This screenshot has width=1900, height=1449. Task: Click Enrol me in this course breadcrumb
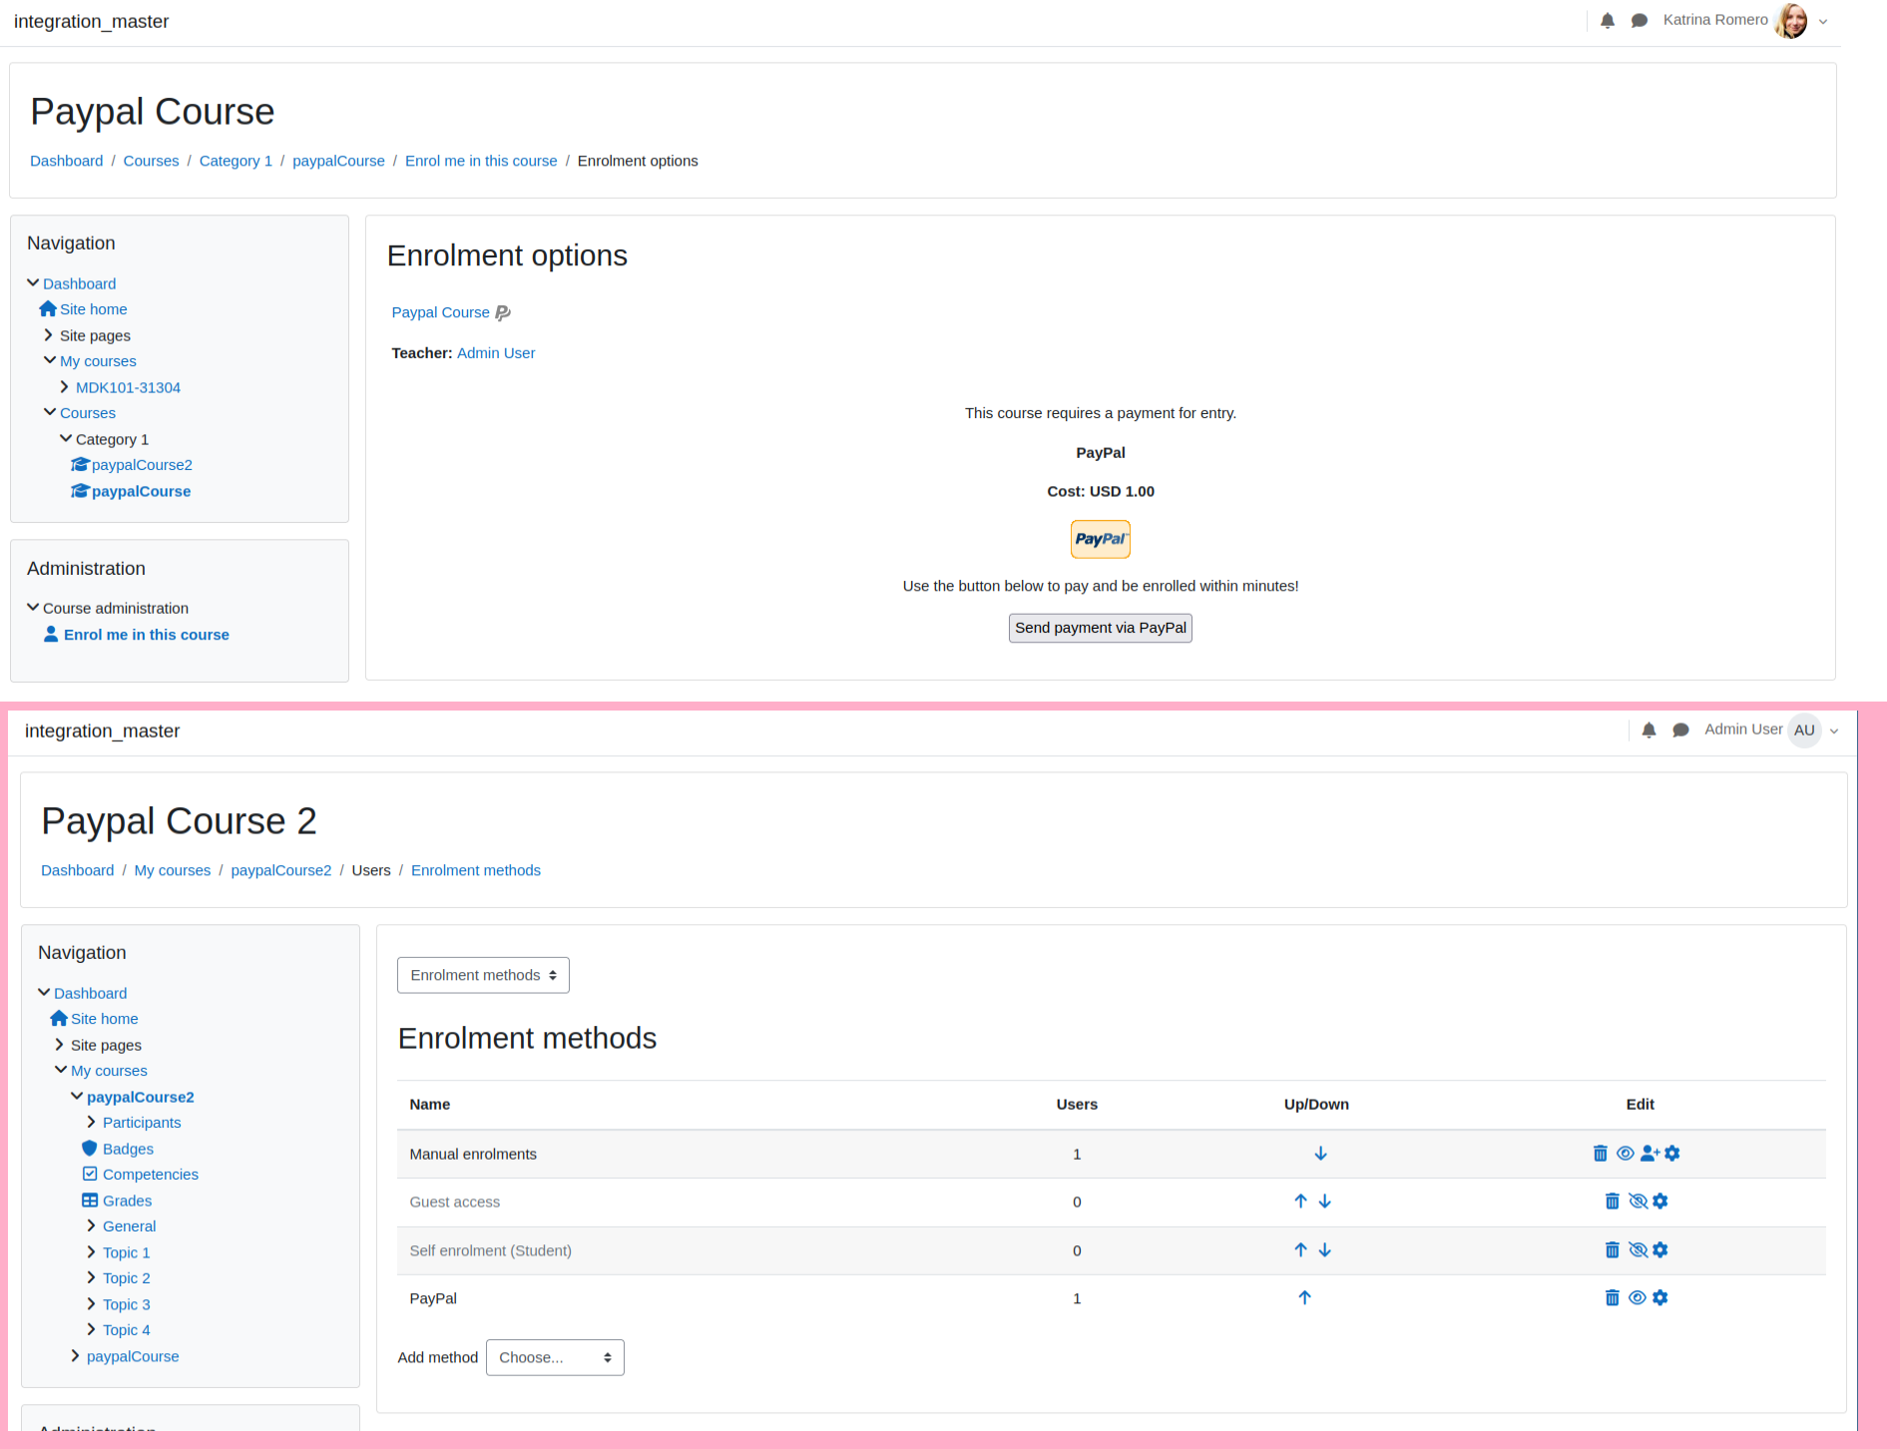[481, 161]
